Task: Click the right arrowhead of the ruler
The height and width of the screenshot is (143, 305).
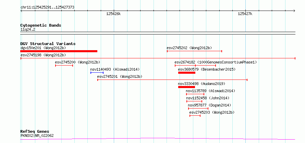Action: pos(294,11)
